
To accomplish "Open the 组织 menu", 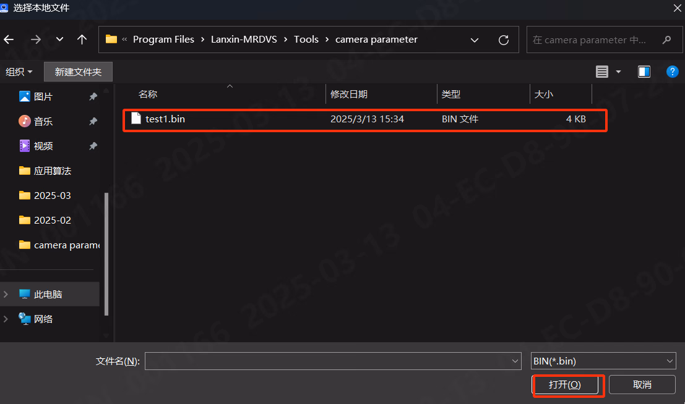I will [x=19, y=72].
